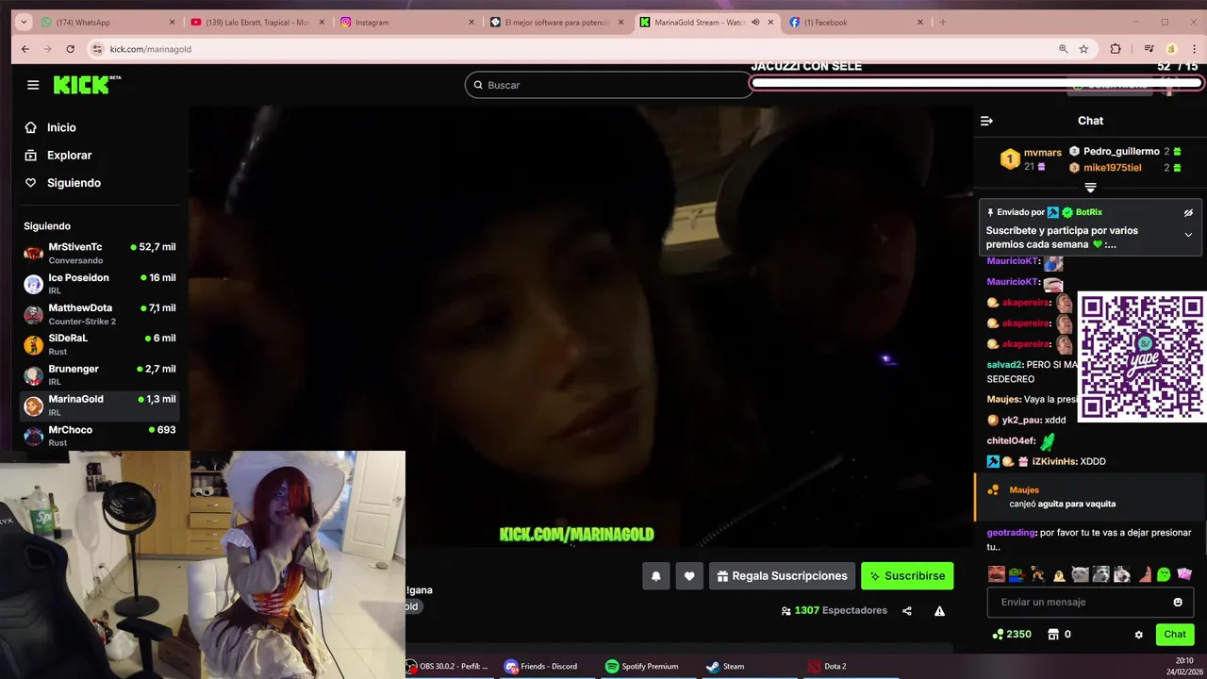This screenshot has width=1207, height=679.
Task: Click the Yape QR code
Action: point(1142,356)
